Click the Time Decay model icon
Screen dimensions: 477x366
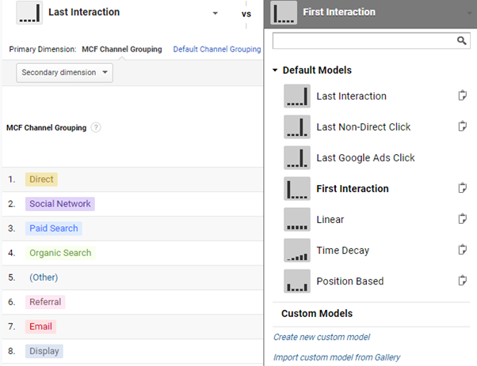[x=297, y=250]
